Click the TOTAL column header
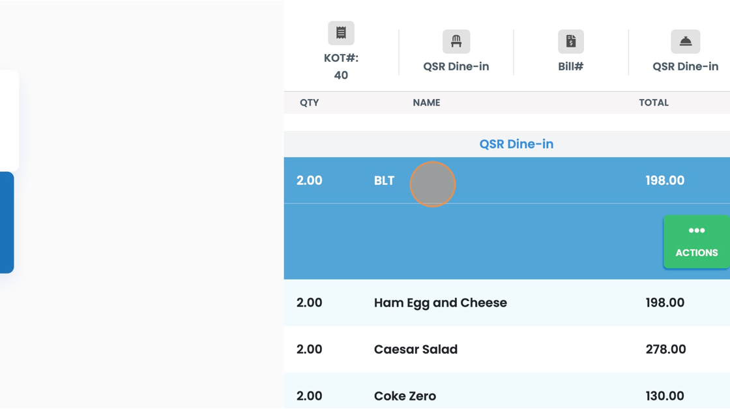This screenshot has width=730, height=409. tap(654, 103)
